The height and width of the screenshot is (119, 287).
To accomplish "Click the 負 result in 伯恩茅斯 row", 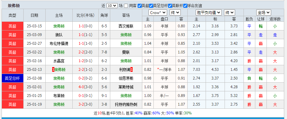I will [249, 78].
